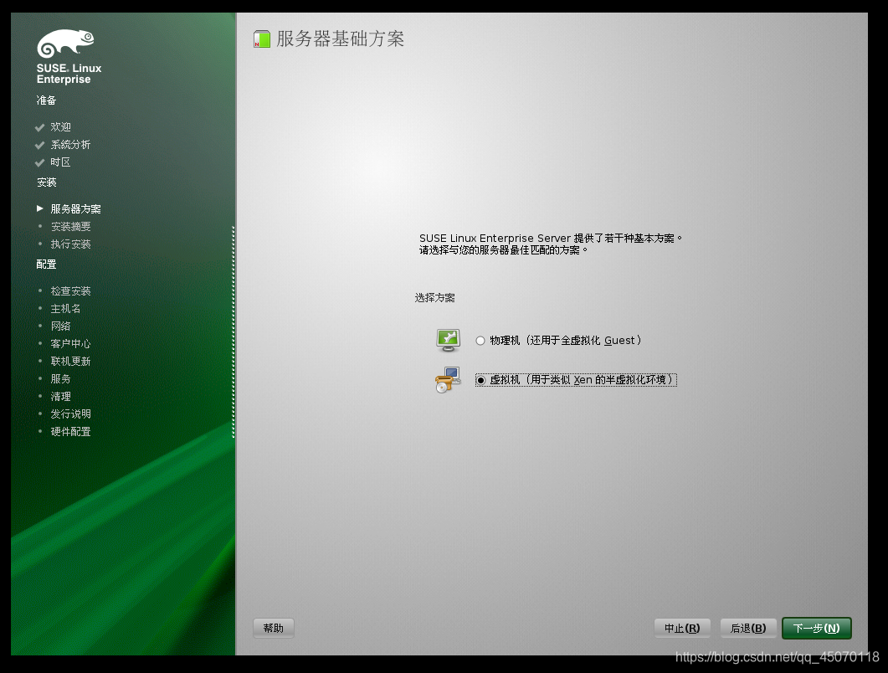Click the virtual machine computer icon
888x673 pixels.
click(448, 379)
